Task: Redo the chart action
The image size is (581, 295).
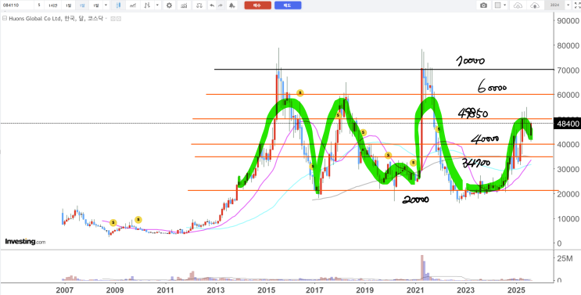Action: pyautogui.click(x=221, y=5)
